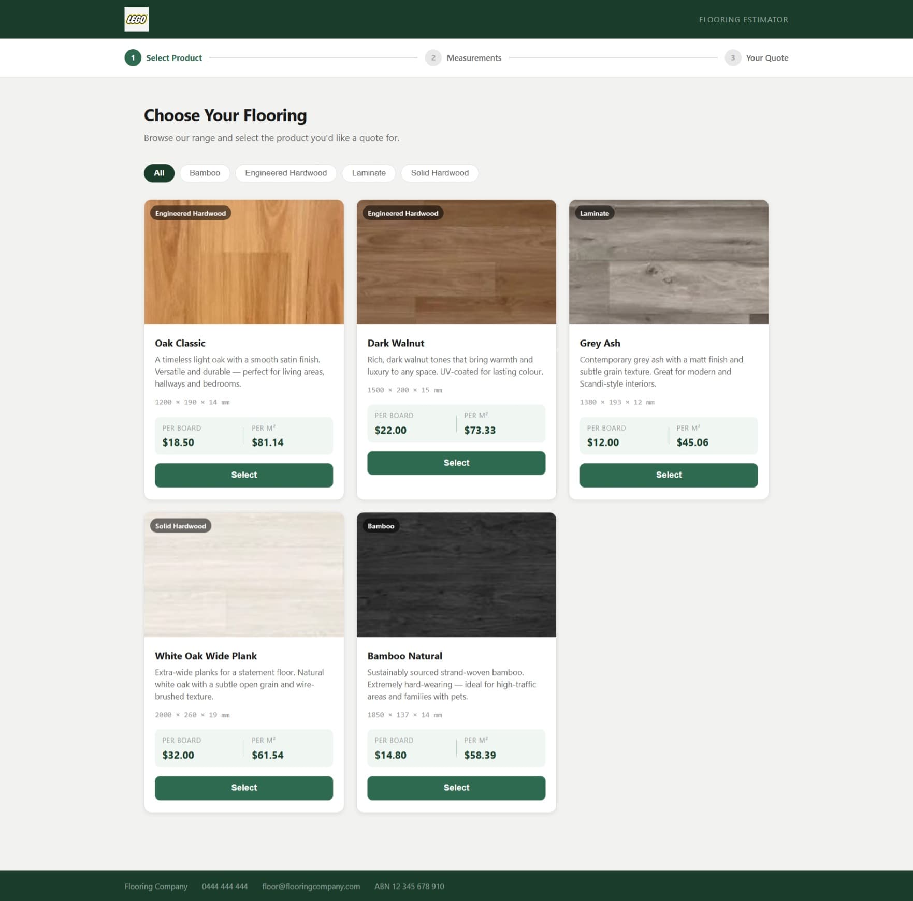Click the Laminate badge on Grey Ash

594,213
